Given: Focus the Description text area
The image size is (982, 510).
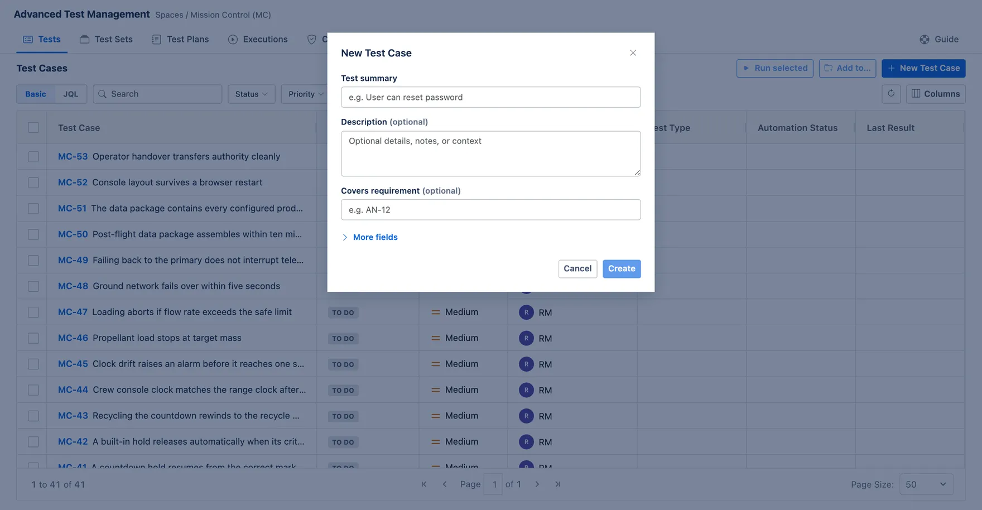Looking at the screenshot, I should tap(490, 153).
